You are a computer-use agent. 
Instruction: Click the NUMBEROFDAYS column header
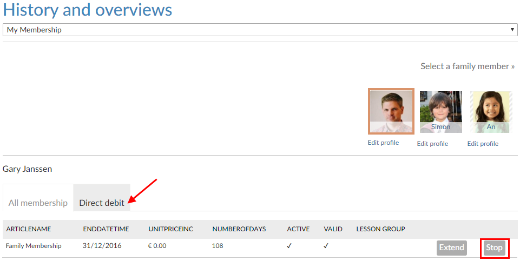coord(239,229)
